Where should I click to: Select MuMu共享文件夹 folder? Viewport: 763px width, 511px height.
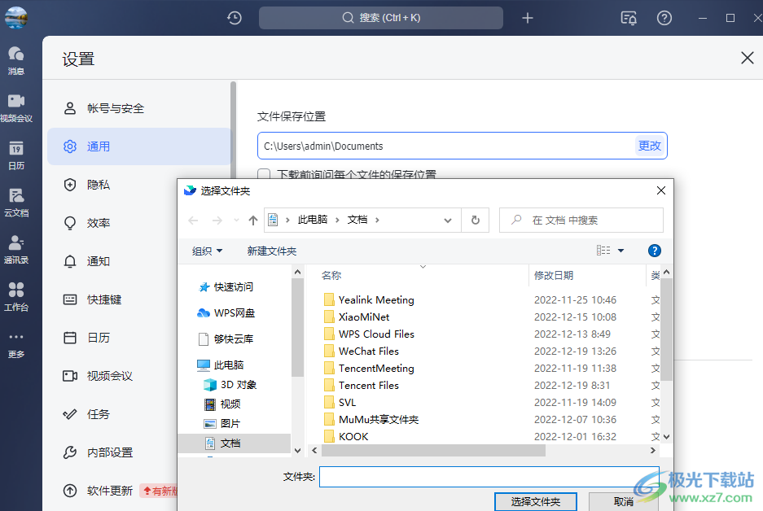click(372, 420)
